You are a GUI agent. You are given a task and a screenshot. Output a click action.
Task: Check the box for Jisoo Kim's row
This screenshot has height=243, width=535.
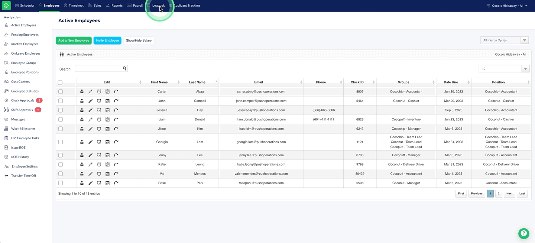tap(61, 129)
